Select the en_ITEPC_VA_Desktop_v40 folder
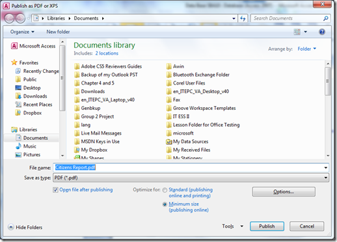The width and height of the screenshot is (337, 242). 198,91
